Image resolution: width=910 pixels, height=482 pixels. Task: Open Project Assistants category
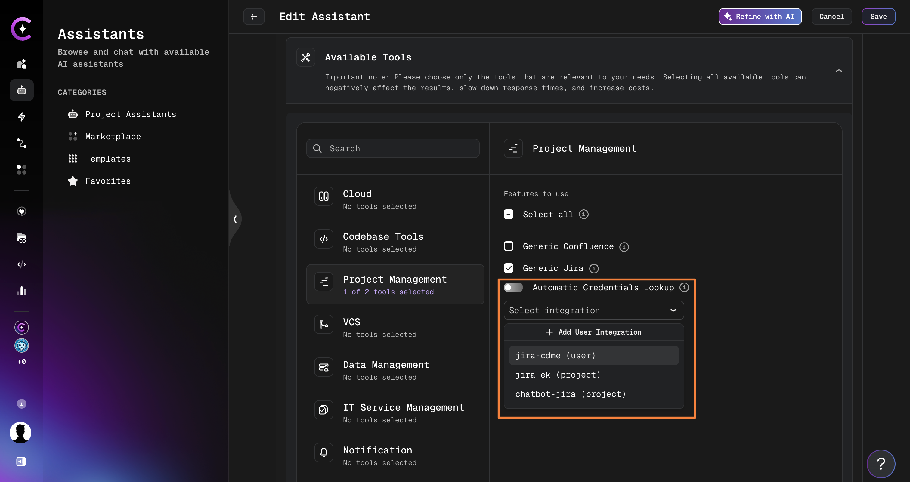coord(122,114)
